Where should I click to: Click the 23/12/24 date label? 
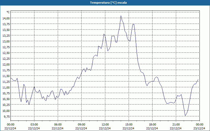[199, 128]
